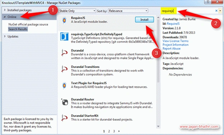Click the Installed packages label

click(x=19, y=10)
